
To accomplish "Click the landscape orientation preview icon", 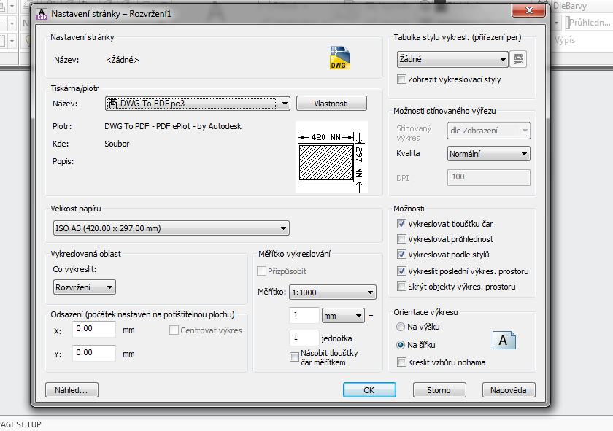I will point(504,341).
